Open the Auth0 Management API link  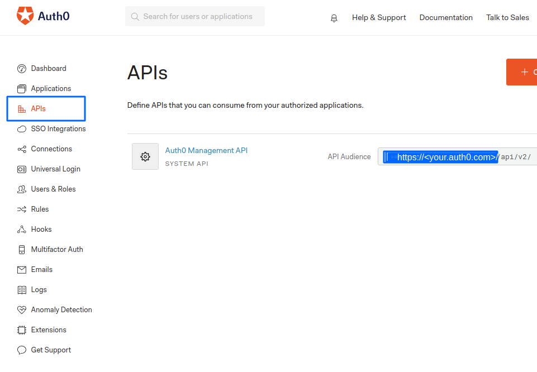click(206, 151)
